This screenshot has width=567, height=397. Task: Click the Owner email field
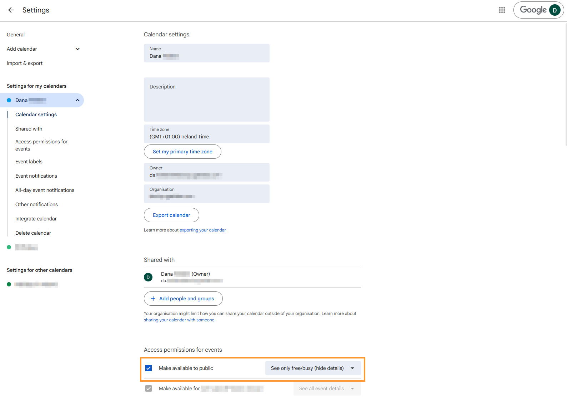(207, 172)
